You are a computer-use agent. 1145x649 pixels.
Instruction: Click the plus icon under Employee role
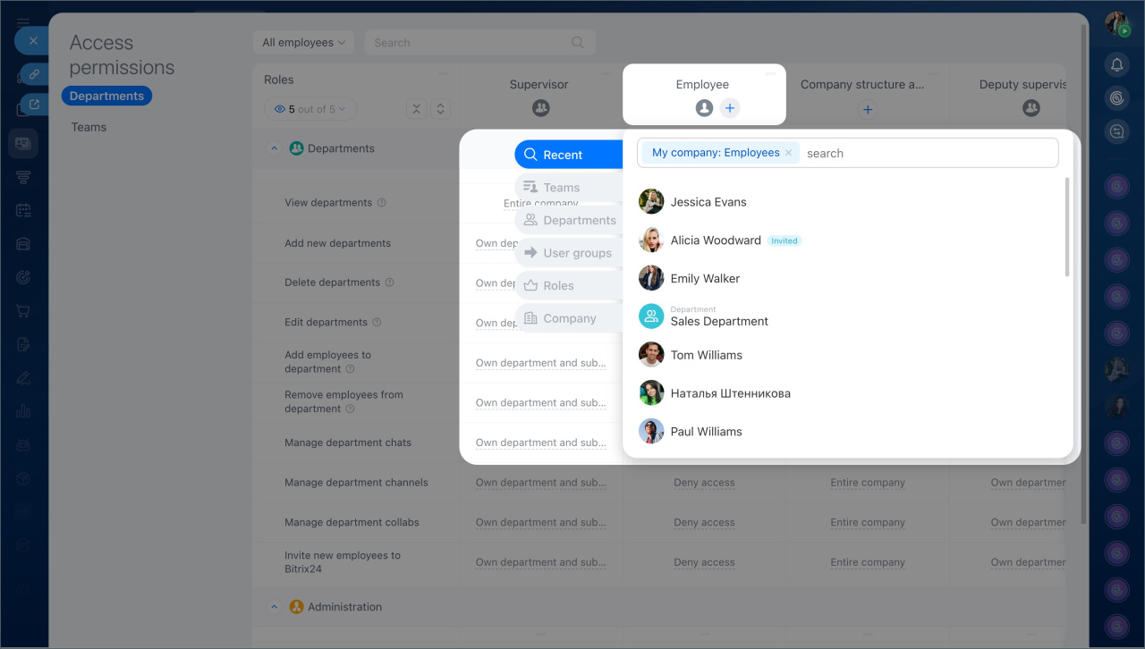(730, 108)
